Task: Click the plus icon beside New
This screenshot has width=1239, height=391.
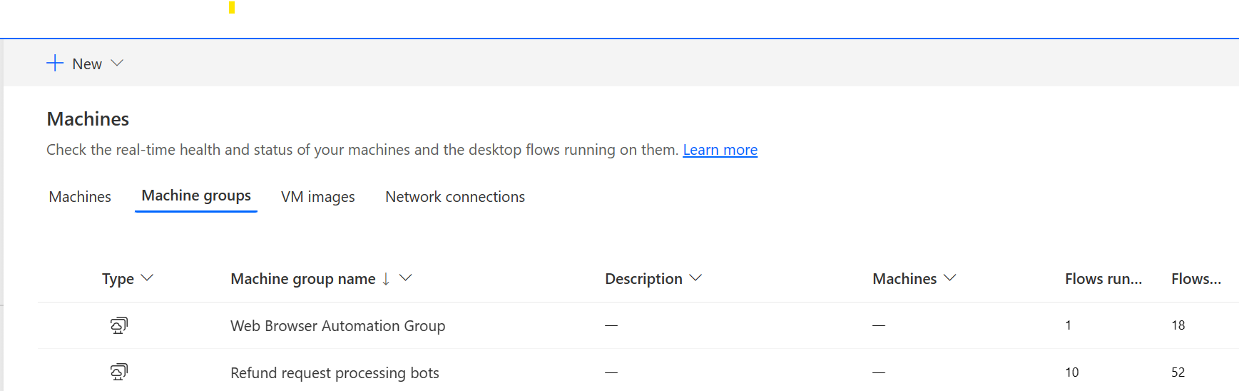Action: 55,64
